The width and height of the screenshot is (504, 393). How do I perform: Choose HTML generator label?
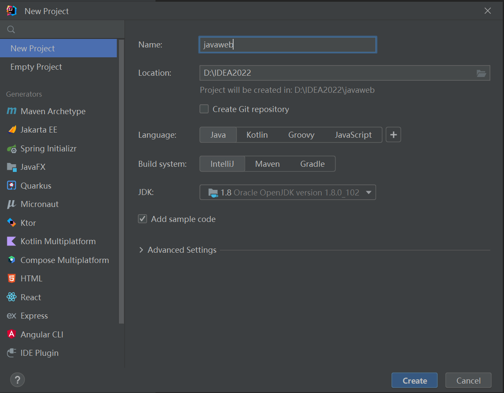click(32, 278)
